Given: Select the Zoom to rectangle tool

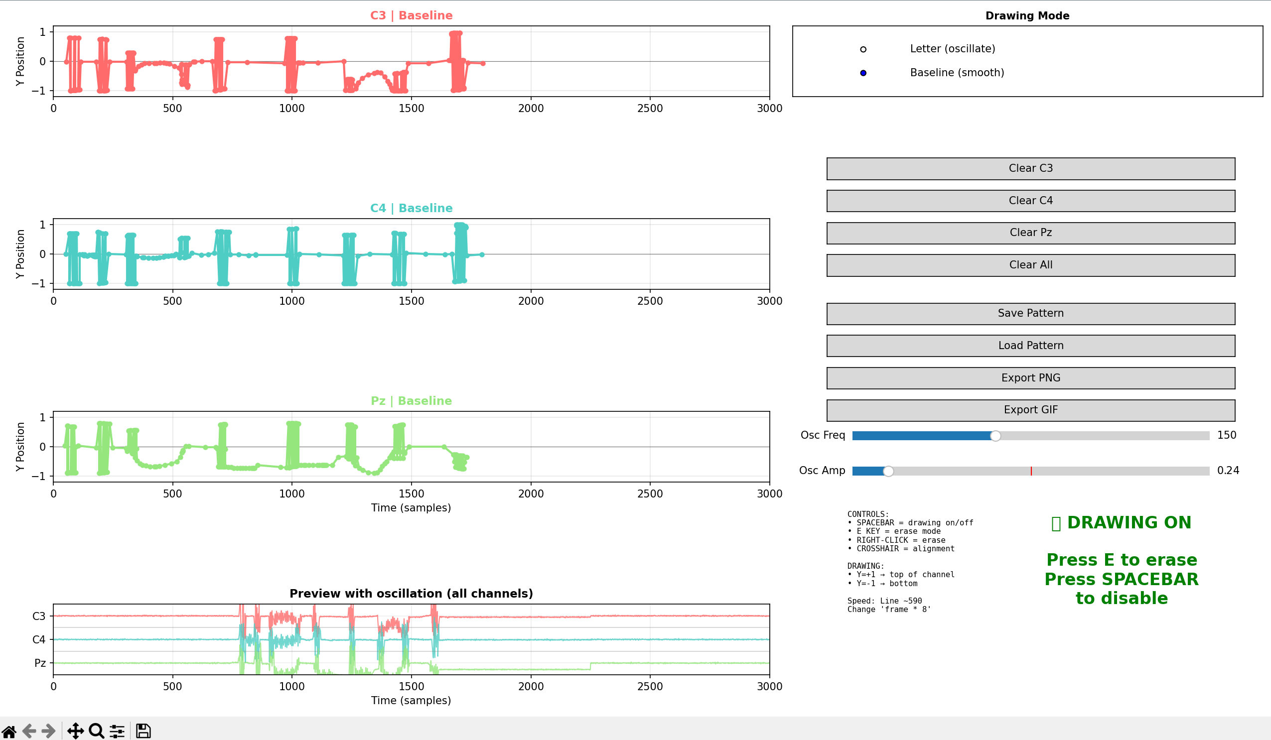Looking at the screenshot, I should (96, 731).
